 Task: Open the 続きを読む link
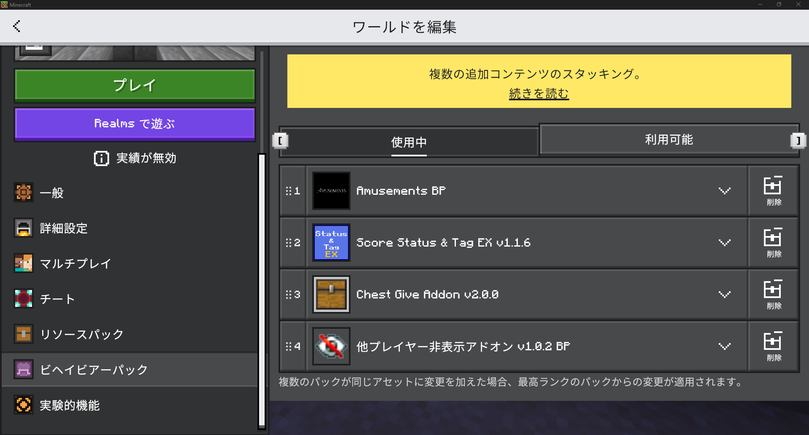[539, 94]
